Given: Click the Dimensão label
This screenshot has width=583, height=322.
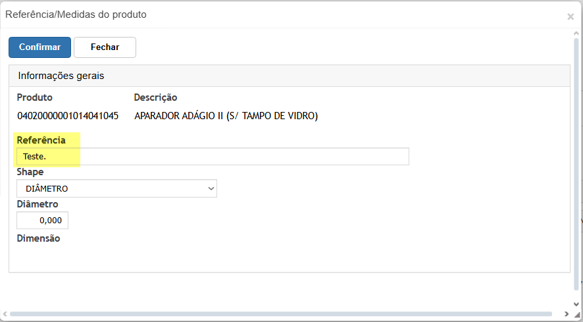Looking at the screenshot, I should tap(38, 238).
